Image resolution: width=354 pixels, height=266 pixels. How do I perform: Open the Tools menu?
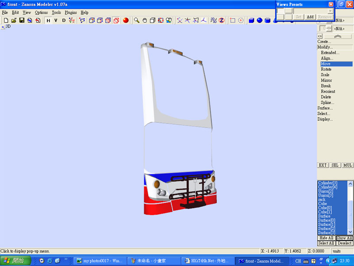(56, 13)
